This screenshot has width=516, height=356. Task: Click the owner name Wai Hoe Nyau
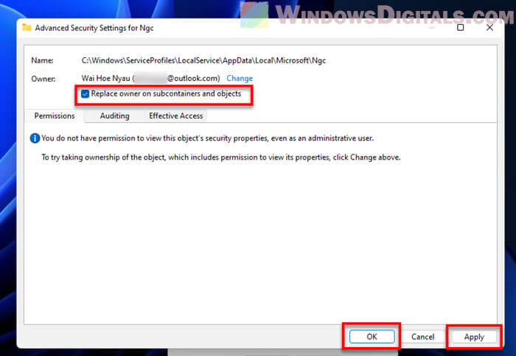coord(105,79)
